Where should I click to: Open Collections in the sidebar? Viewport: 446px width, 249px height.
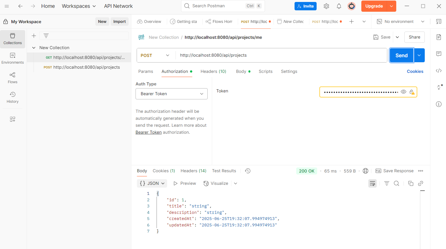pyautogui.click(x=13, y=39)
